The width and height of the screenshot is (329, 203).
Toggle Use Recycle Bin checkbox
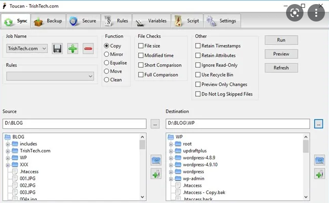[x=198, y=75]
